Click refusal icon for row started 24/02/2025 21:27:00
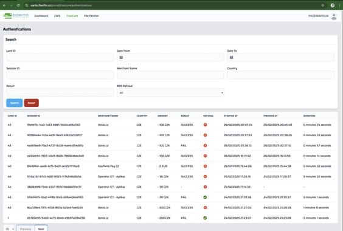 [x=205, y=207]
